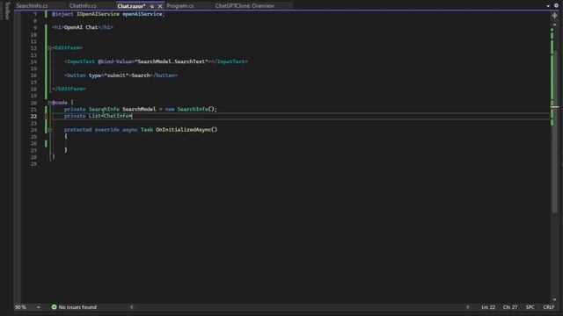
Task: Open the active documents list dropdown arrow
Action: pos(548,6)
